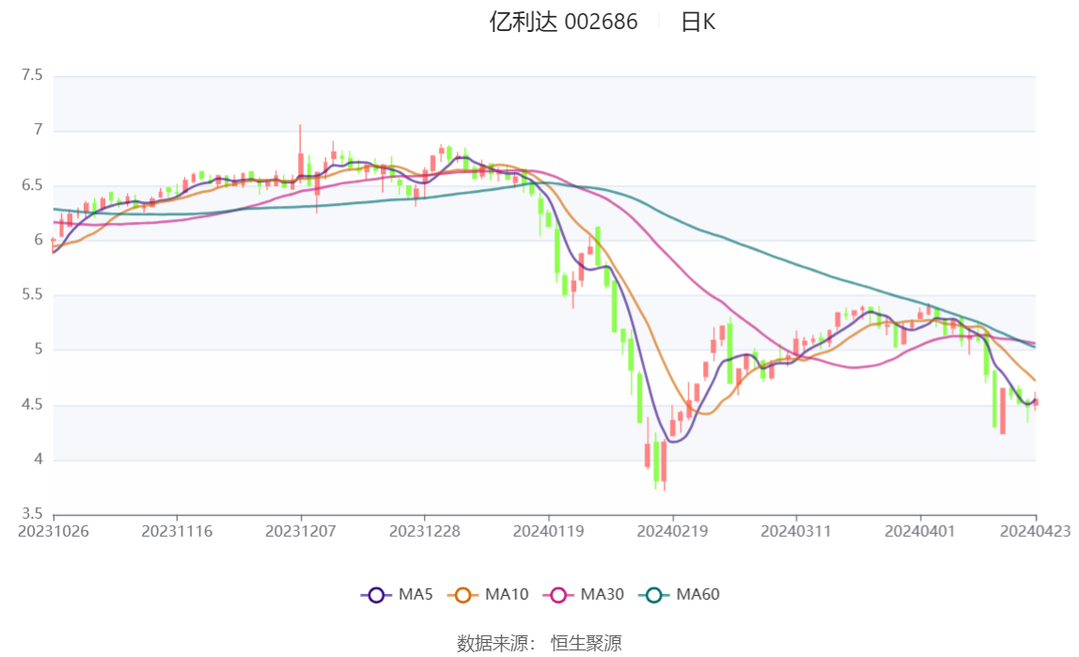Click the last candlestick at 20240423
This screenshot has height=657, width=1079.
point(1036,401)
